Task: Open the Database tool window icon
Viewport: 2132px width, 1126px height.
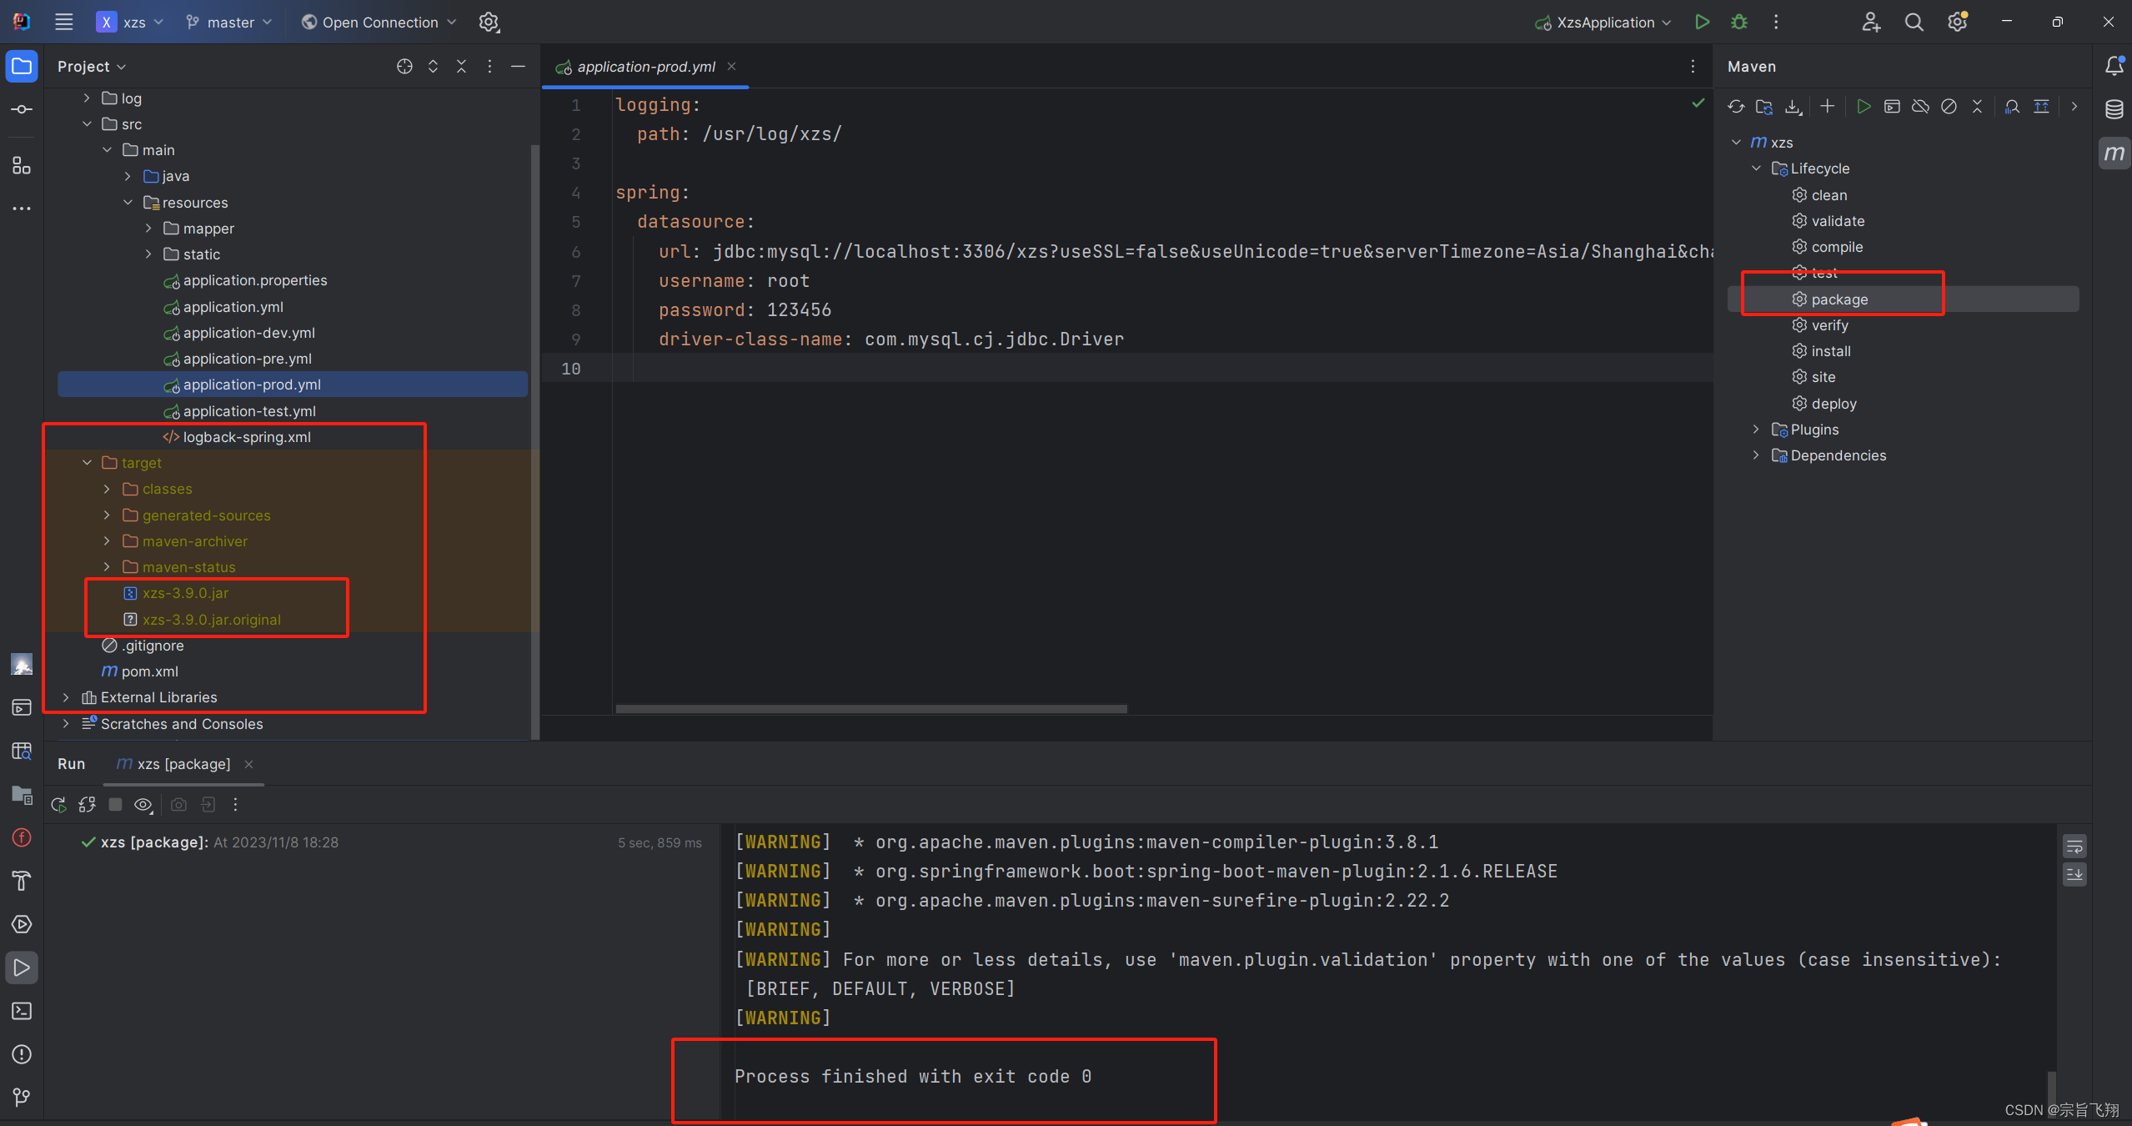Action: (x=2114, y=109)
